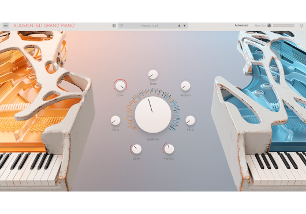Click the Reverb label text
The width and height of the screenshot is (306, 214).
[169, 159]
